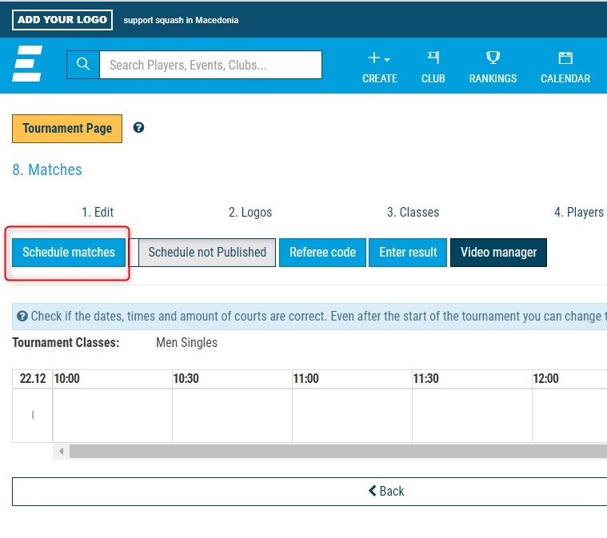Viewport: 607px width, 538px height.
Task: Select the Men Singles class
Action: 186,342
